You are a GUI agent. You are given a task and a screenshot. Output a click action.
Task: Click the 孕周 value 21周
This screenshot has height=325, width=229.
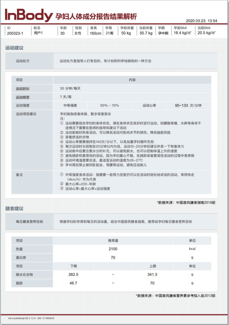(109, 33)
